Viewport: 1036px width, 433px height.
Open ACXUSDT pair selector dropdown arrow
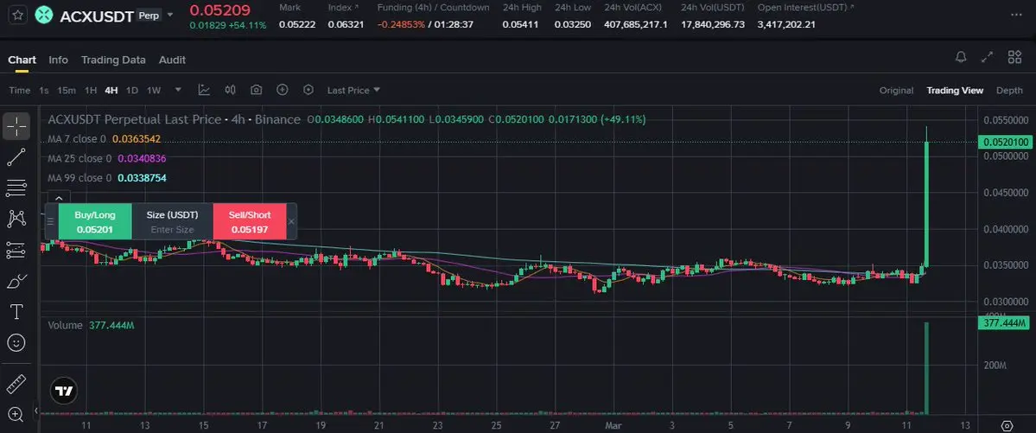click(170, 15)
